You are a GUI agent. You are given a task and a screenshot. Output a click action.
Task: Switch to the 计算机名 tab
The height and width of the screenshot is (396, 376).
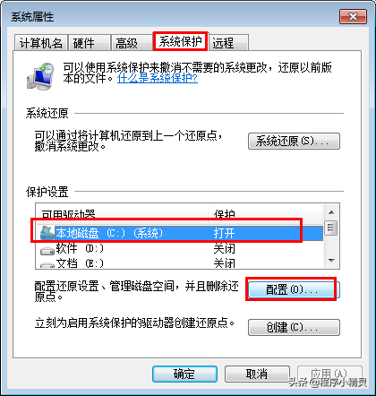coord(41,43)
